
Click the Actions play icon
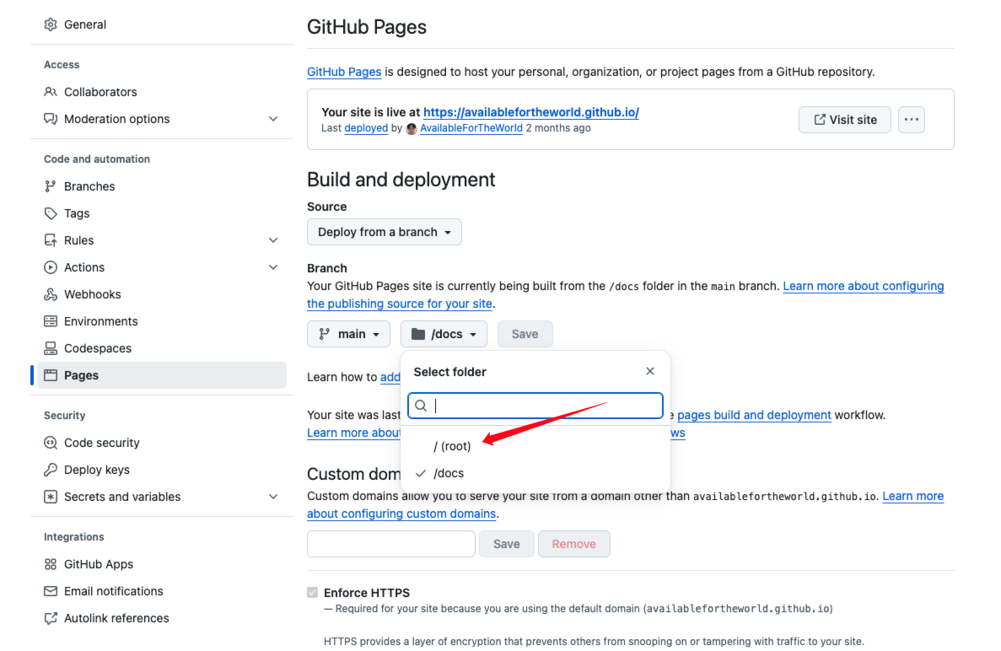pos(51,267)
